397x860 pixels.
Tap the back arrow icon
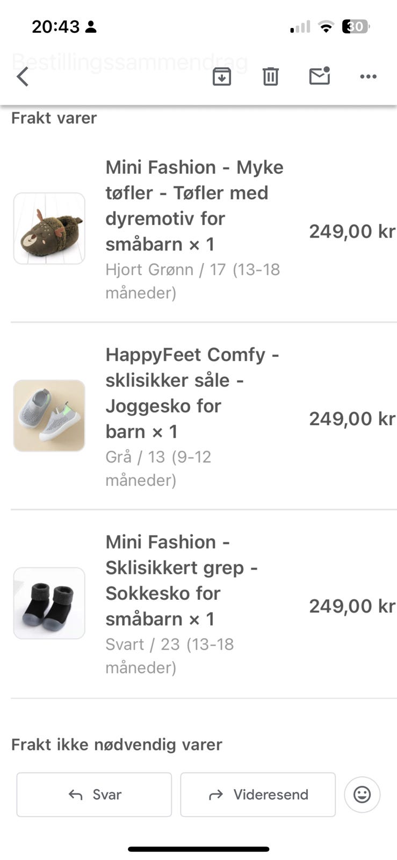click(23, 76)
